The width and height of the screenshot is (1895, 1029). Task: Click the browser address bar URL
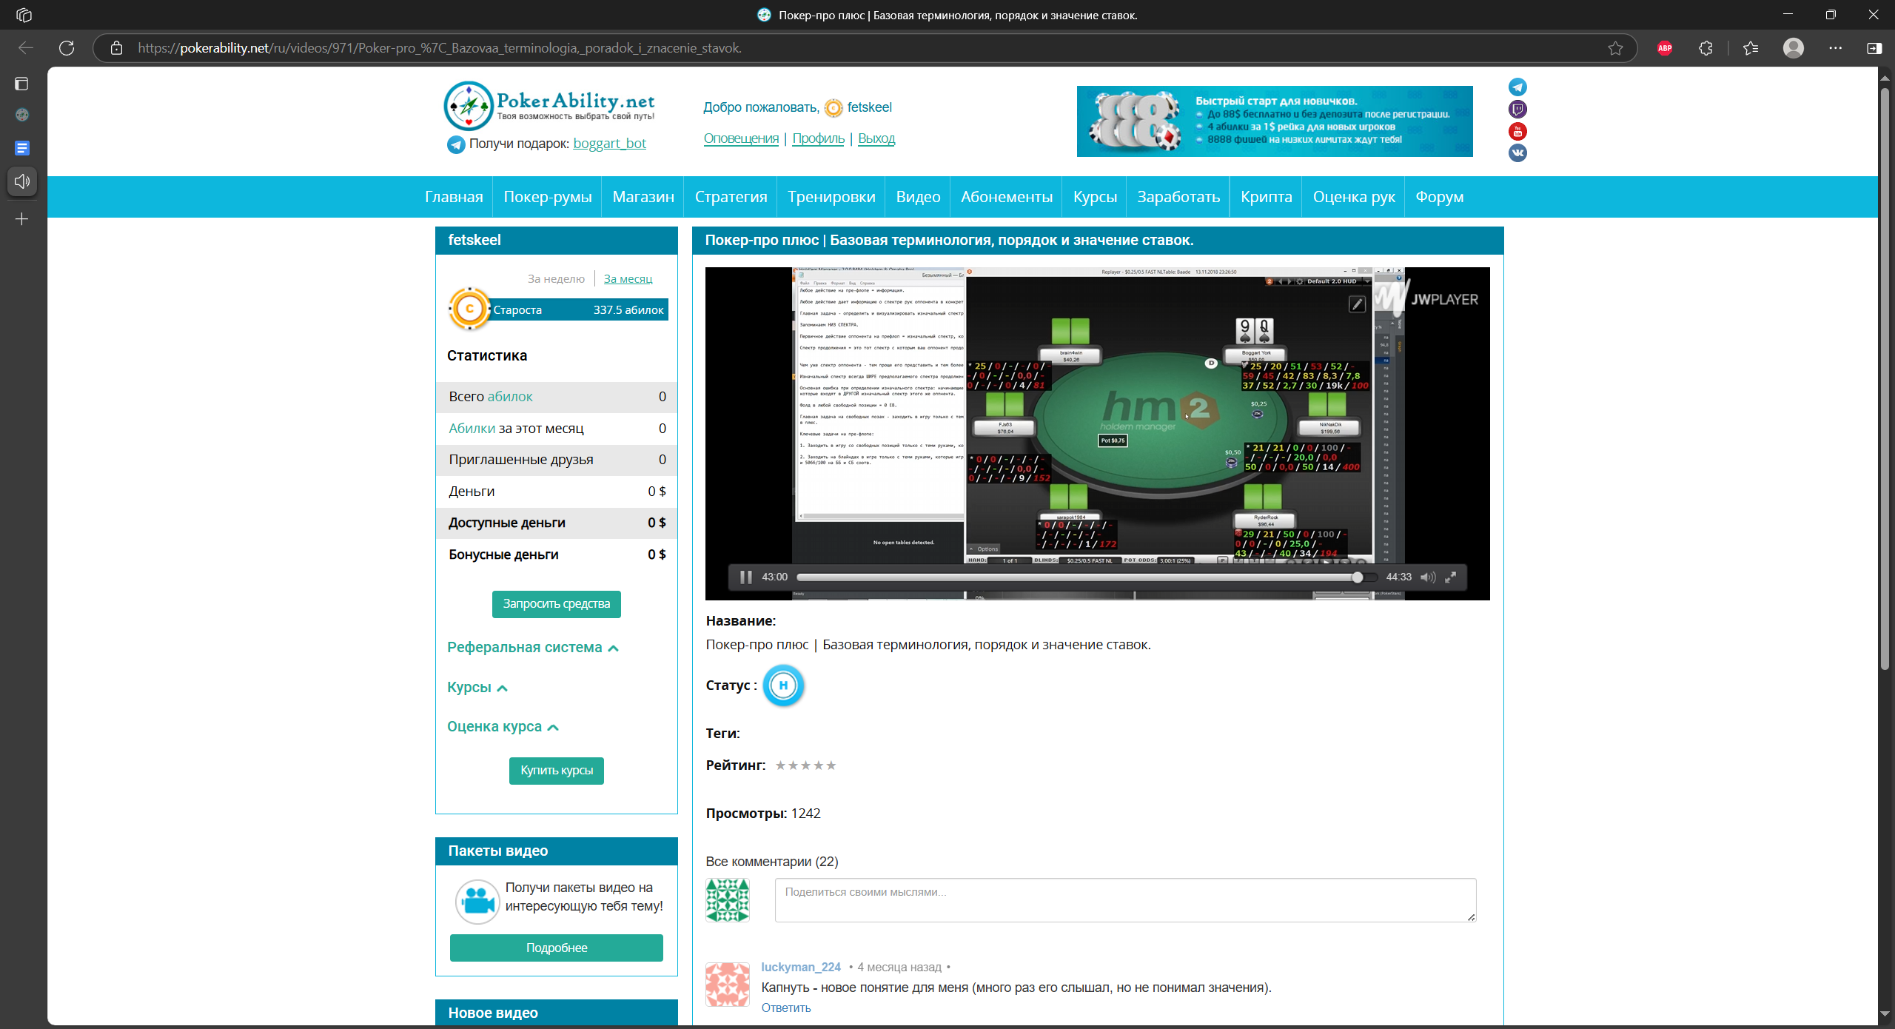[x=440, y=48]
